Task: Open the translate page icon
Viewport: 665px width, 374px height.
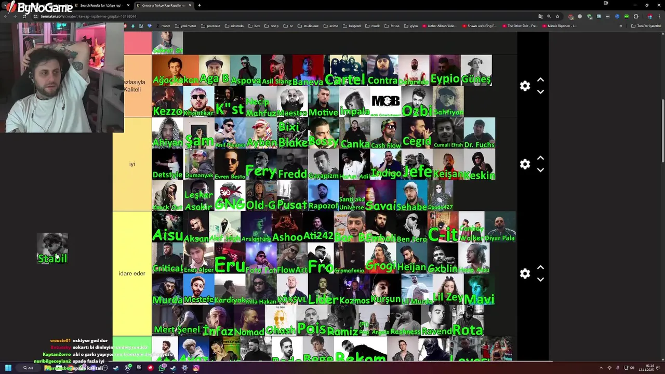Action: point(540,16)
